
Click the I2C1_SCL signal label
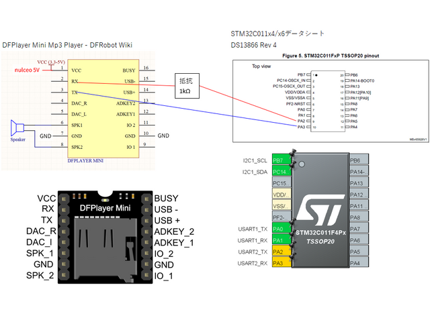[x=255, y=160]
